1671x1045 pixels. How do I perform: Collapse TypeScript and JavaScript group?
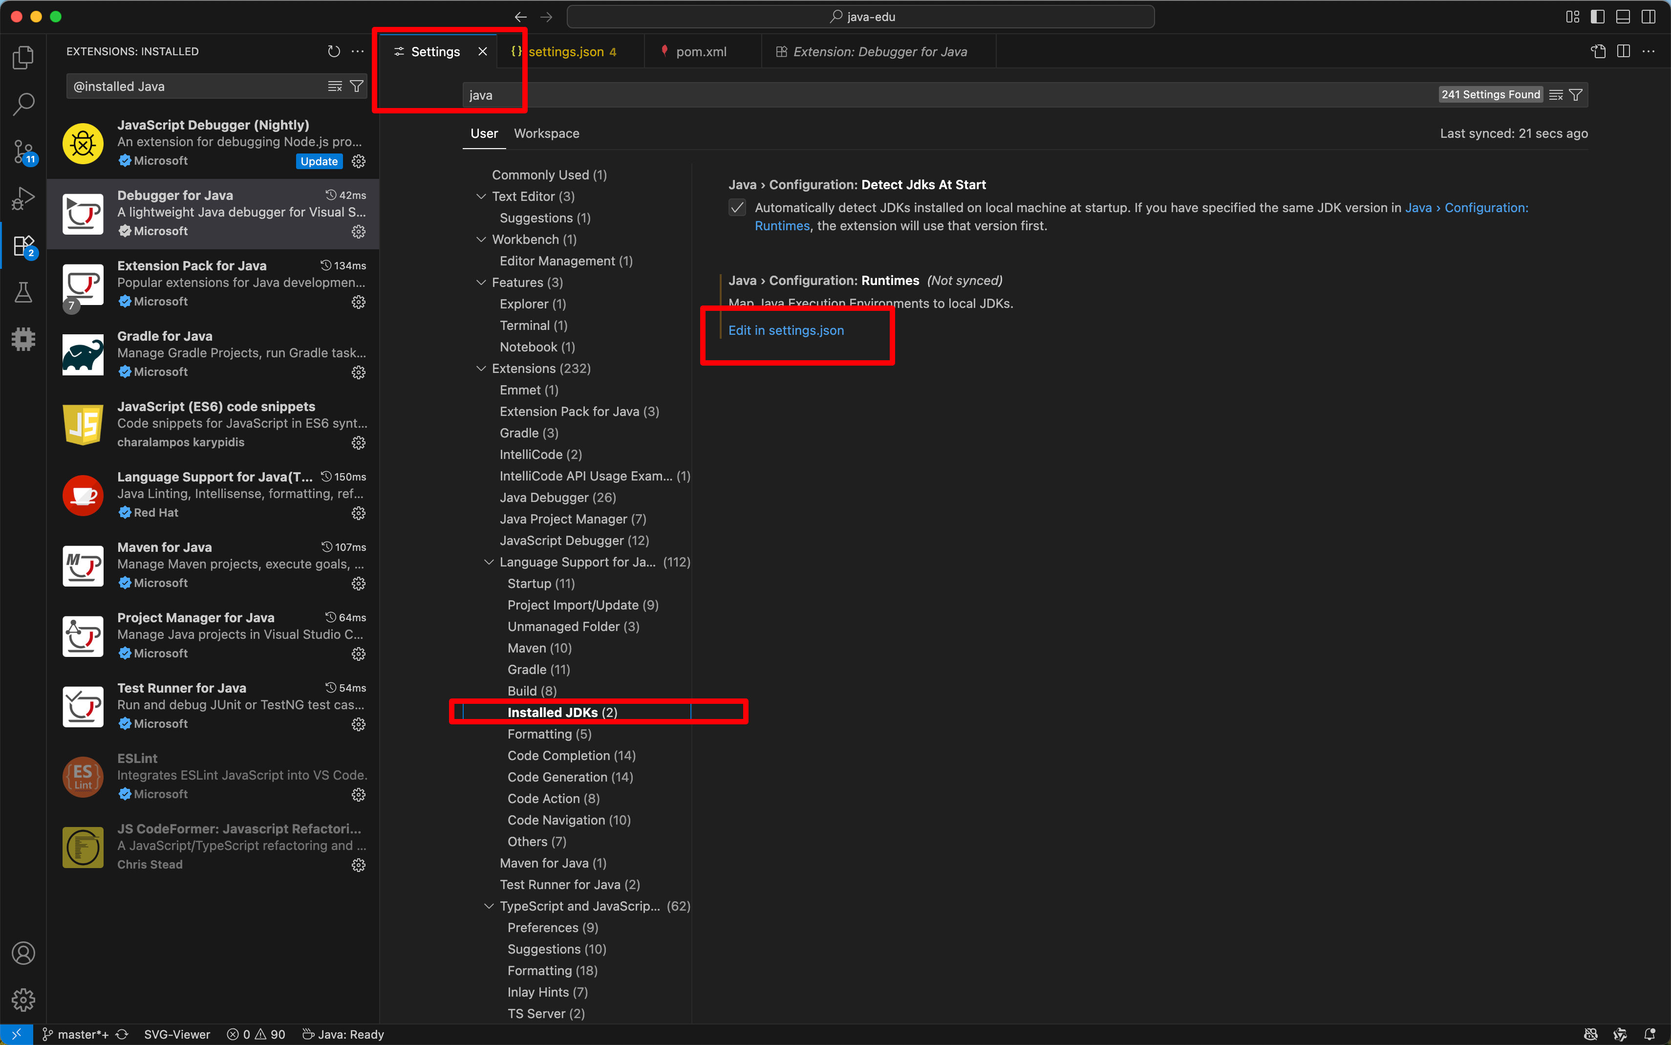[489, 906]
